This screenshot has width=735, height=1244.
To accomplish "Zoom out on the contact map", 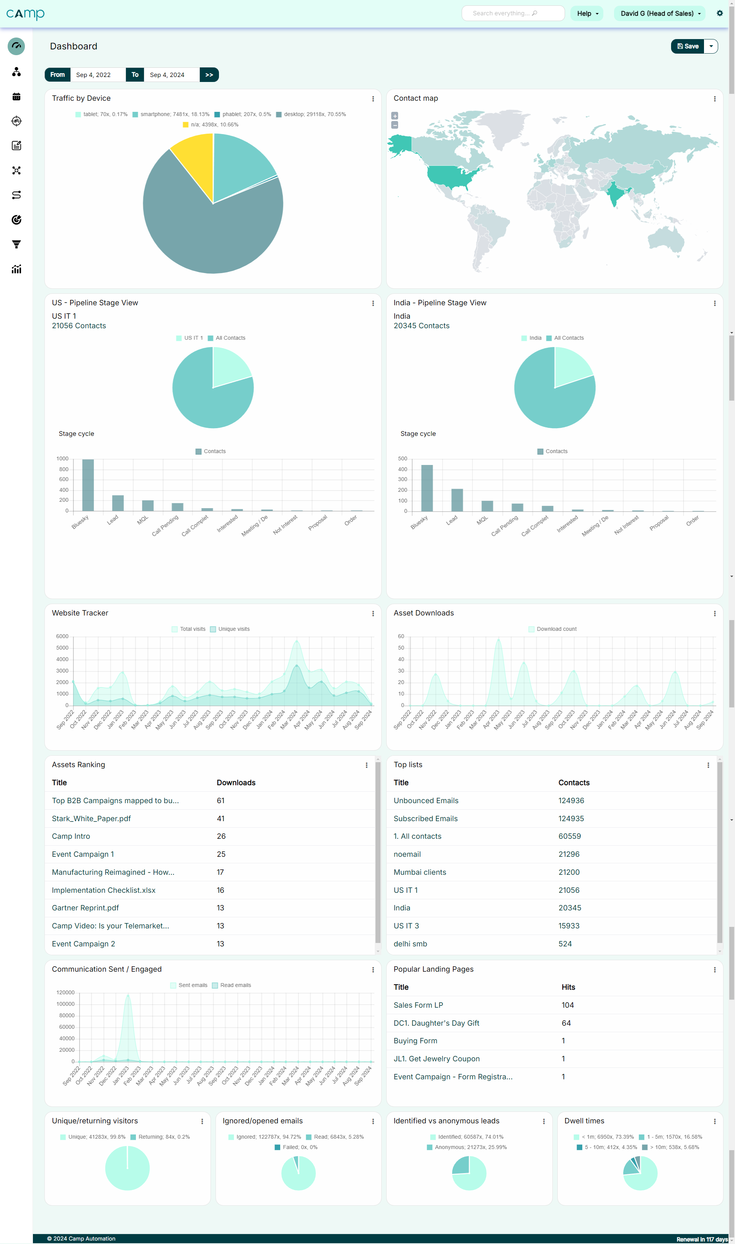I will point(395,125).
